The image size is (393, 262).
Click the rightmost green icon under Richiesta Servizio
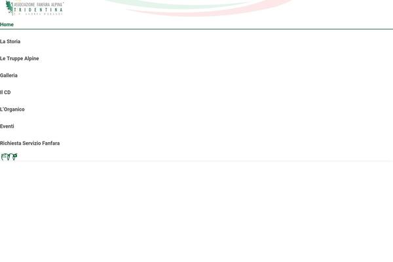pos(15,157)
